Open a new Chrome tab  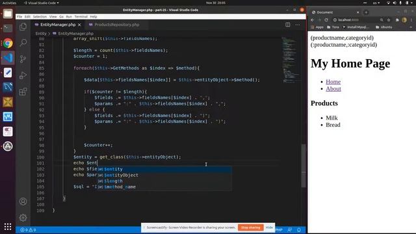click(366, 12)
